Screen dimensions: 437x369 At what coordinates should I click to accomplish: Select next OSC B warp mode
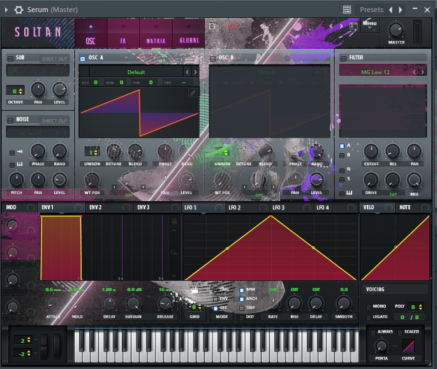click(x=273, y=187)
